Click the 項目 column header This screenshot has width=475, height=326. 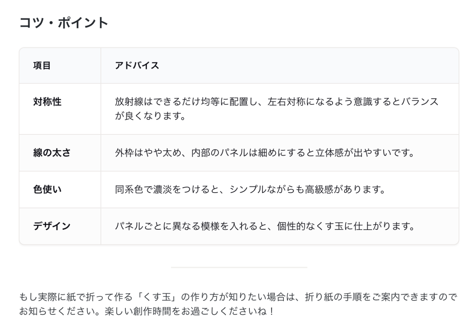click(42, 66)
